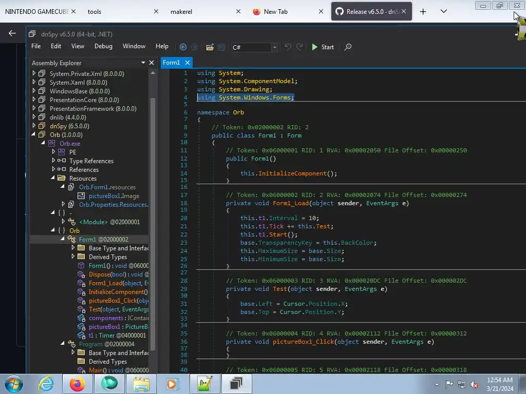Viewport: 526px width, 394px height.
Task: Open the File menu
Action: [36, 46]
